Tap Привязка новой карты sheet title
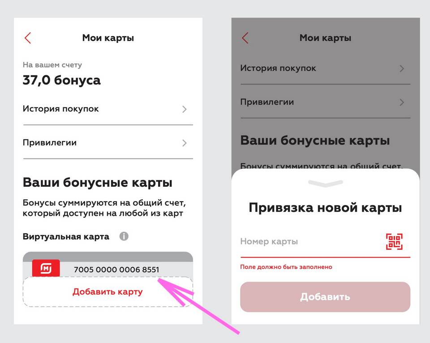Viewport: 430px width, 343px height. 325,208
